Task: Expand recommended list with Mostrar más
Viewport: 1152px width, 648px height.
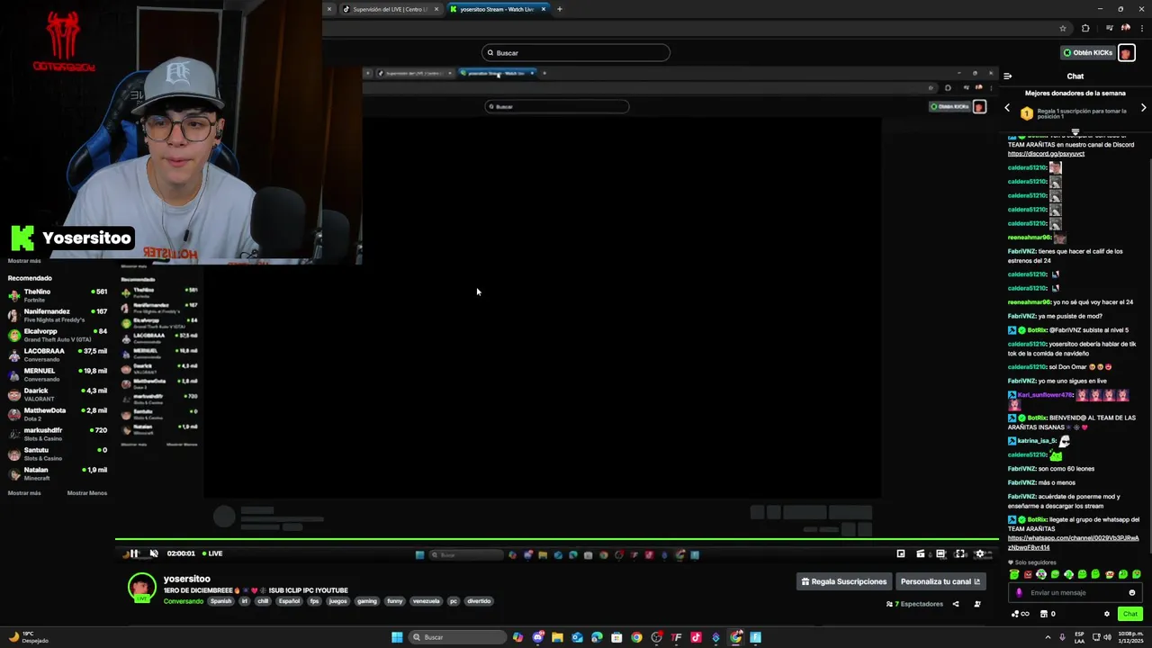Action: 24,493
